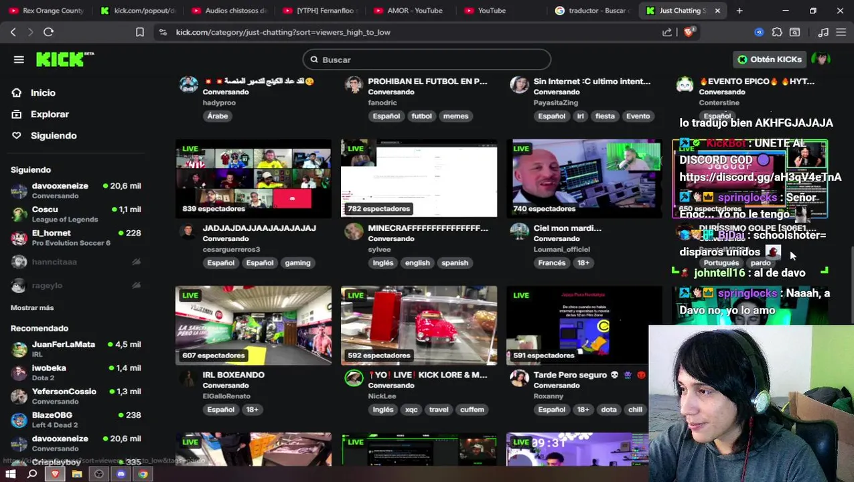Screen dimensions: 854x482
Task: Open BlazeOBG recommended channel
Action: (x=76, y=420)
